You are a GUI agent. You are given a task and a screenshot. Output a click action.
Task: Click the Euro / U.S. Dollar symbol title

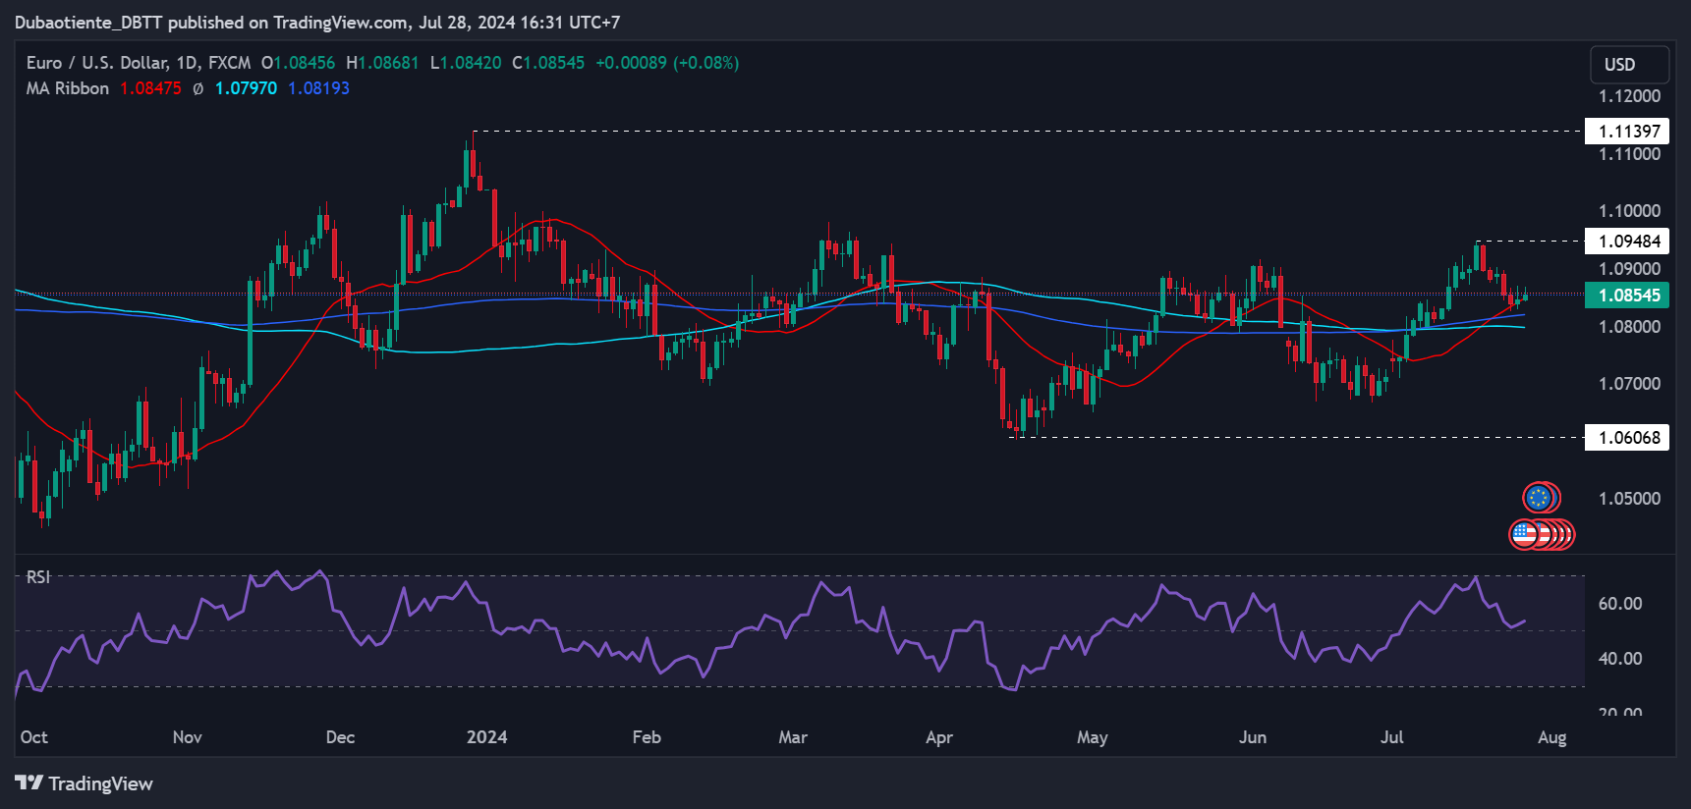point(139,63)
